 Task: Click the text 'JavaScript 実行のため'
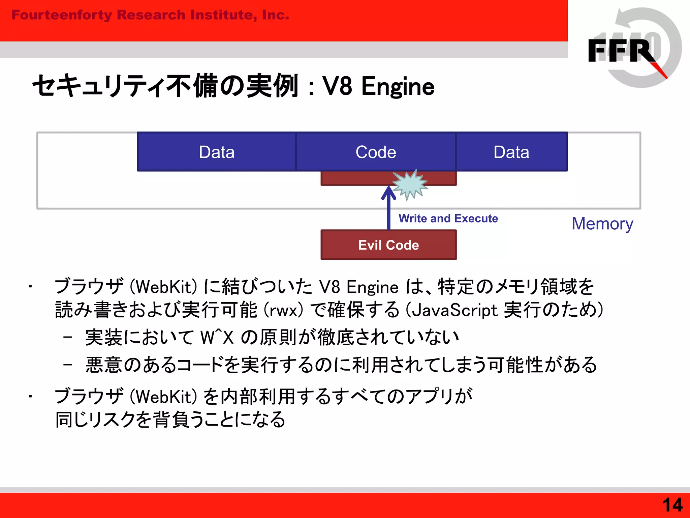[x=504, y=310]
